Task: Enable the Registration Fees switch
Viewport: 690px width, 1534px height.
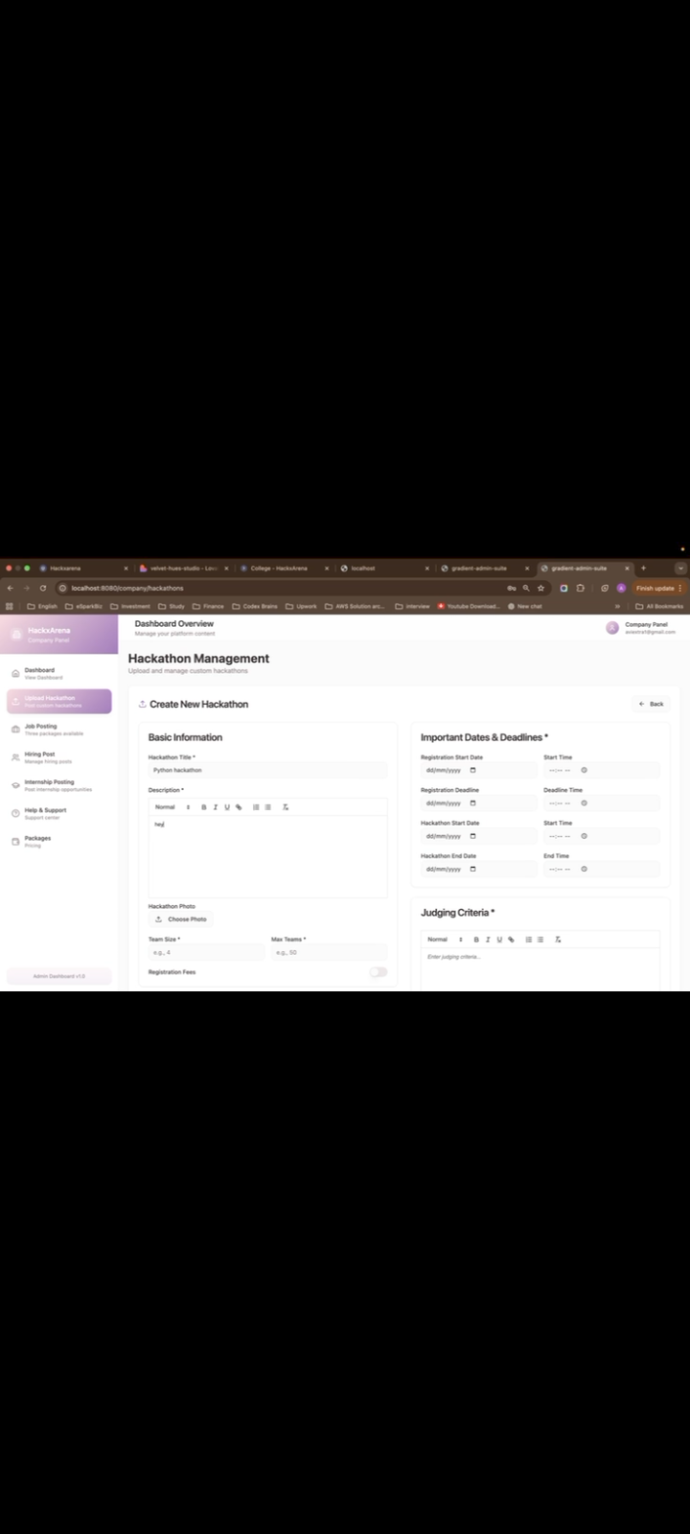Action: tap(379, 972)
